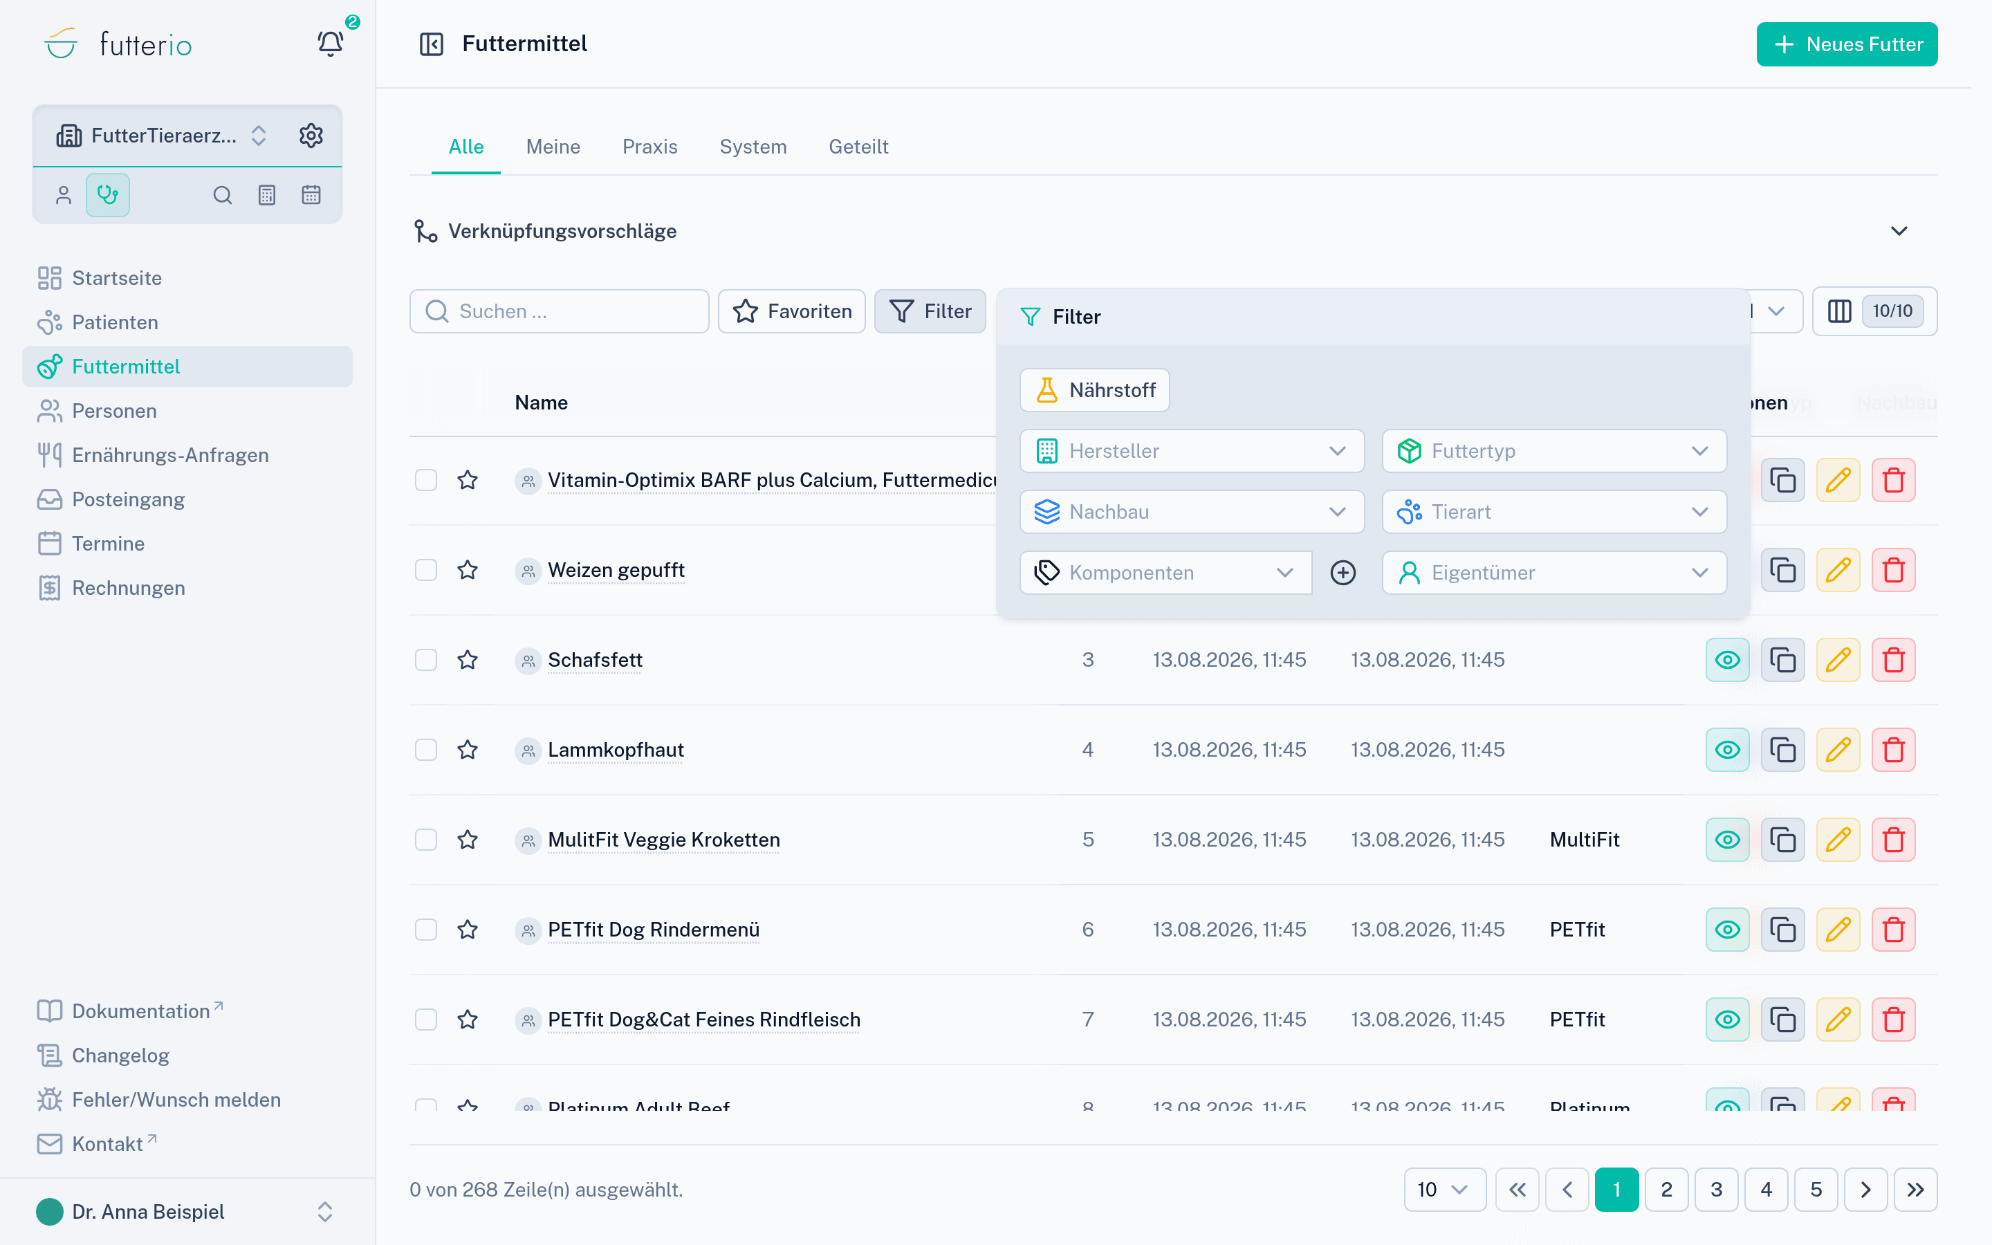This screenshot has height=1245, width=1992.
Task: Duplicate the Schafsfett entry
Action: click(1782, 660)
